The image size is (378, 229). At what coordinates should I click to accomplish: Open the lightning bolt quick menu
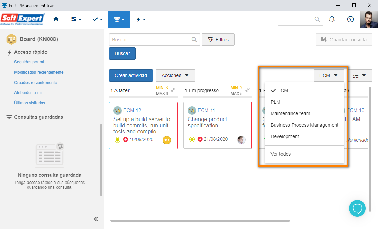click(x=141, y=19)
